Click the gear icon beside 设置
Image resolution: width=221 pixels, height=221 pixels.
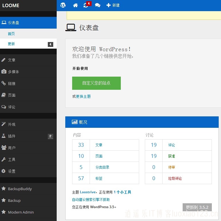point(3,171)
